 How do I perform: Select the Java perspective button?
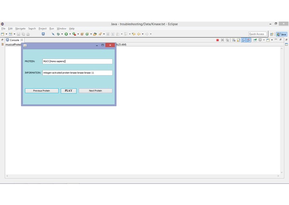282,34
